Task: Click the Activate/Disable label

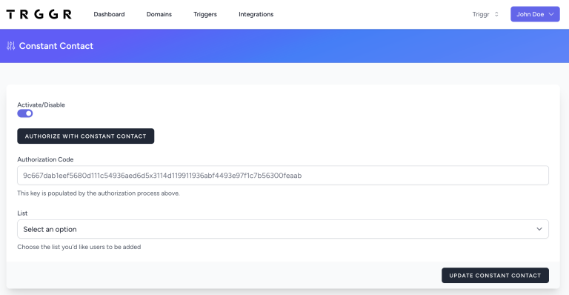Action: pos(41,105)
